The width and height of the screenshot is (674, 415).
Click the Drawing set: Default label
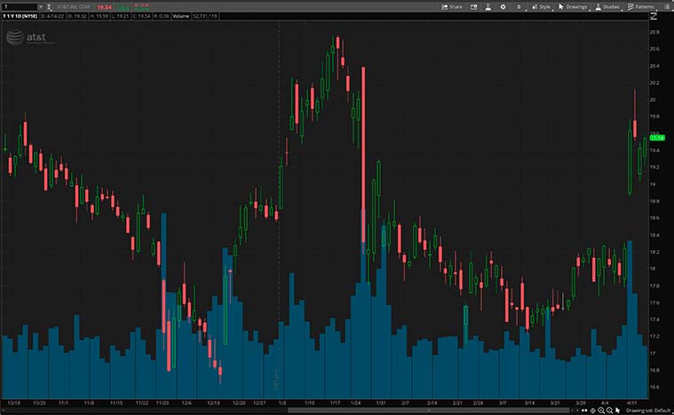pyautogui.click(x=648, y=411)
